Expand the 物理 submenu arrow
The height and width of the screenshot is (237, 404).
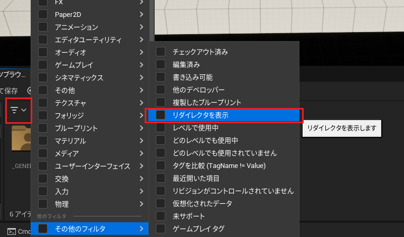click(142, 204)
